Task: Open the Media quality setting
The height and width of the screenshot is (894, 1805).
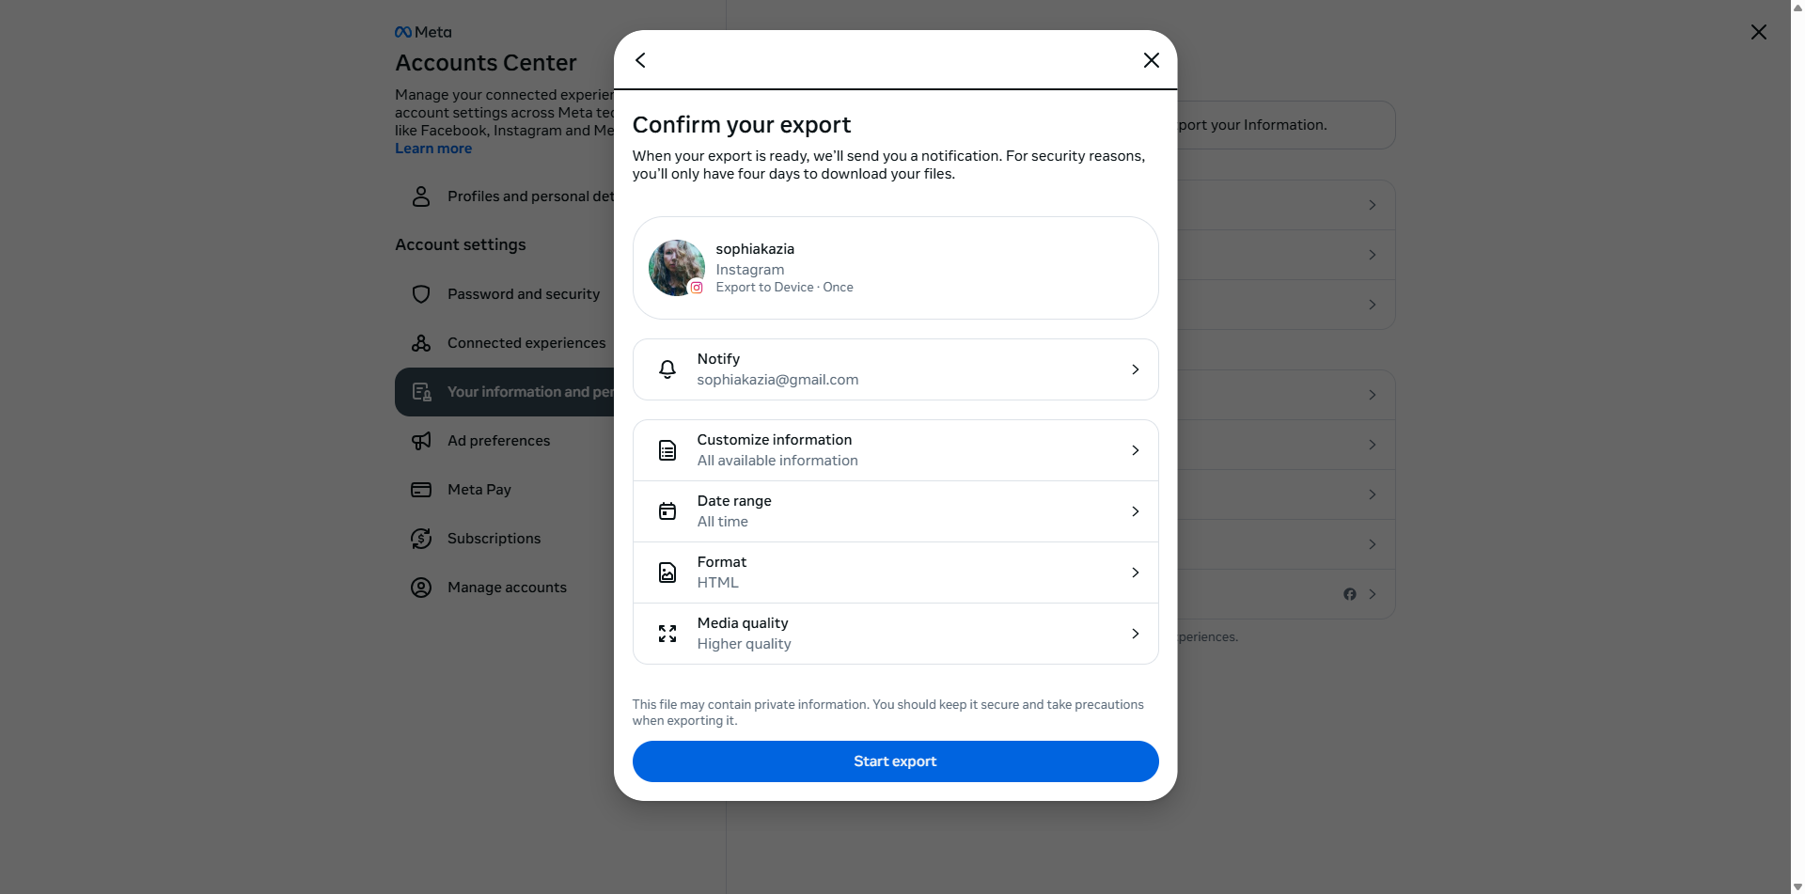Action: tap(895, 634)
